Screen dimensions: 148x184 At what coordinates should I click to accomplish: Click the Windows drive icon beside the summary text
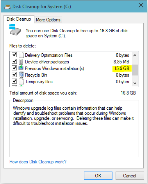15,30
